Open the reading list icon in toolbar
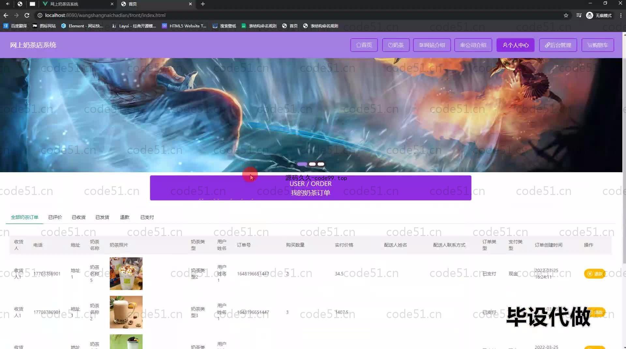 579,15
